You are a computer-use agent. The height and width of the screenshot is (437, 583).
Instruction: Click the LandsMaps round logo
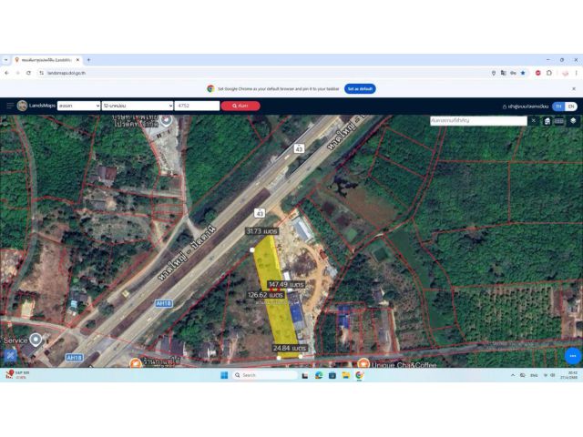[22, 106]
